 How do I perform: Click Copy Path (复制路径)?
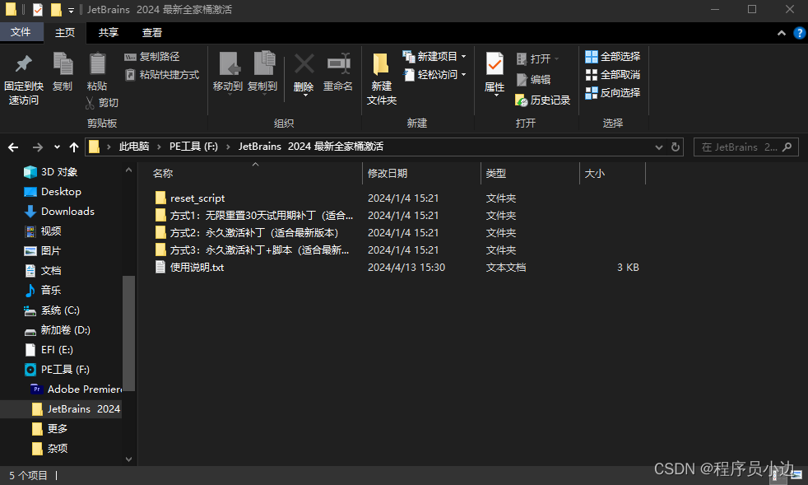(x=152, y=57)
